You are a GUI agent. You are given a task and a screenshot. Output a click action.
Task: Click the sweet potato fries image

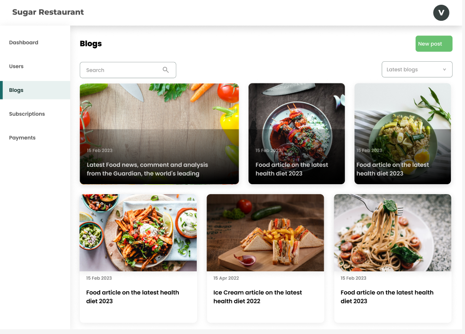coord(138,233)
